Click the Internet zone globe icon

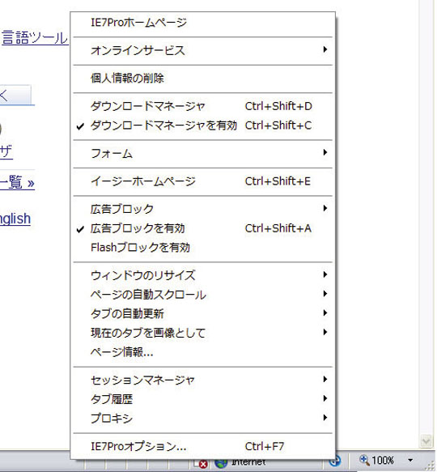coord(221,463)
